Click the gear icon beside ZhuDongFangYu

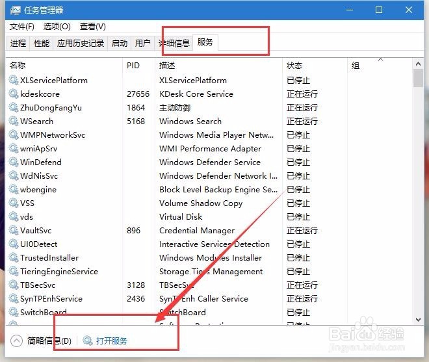coord(14,107)
